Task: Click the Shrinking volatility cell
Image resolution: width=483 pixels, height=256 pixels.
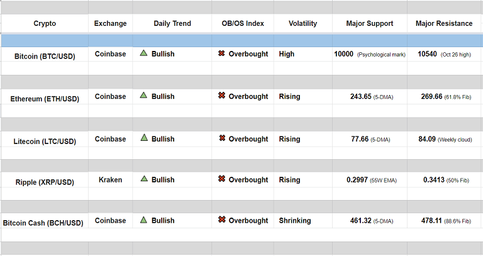Action: [295, 221]
